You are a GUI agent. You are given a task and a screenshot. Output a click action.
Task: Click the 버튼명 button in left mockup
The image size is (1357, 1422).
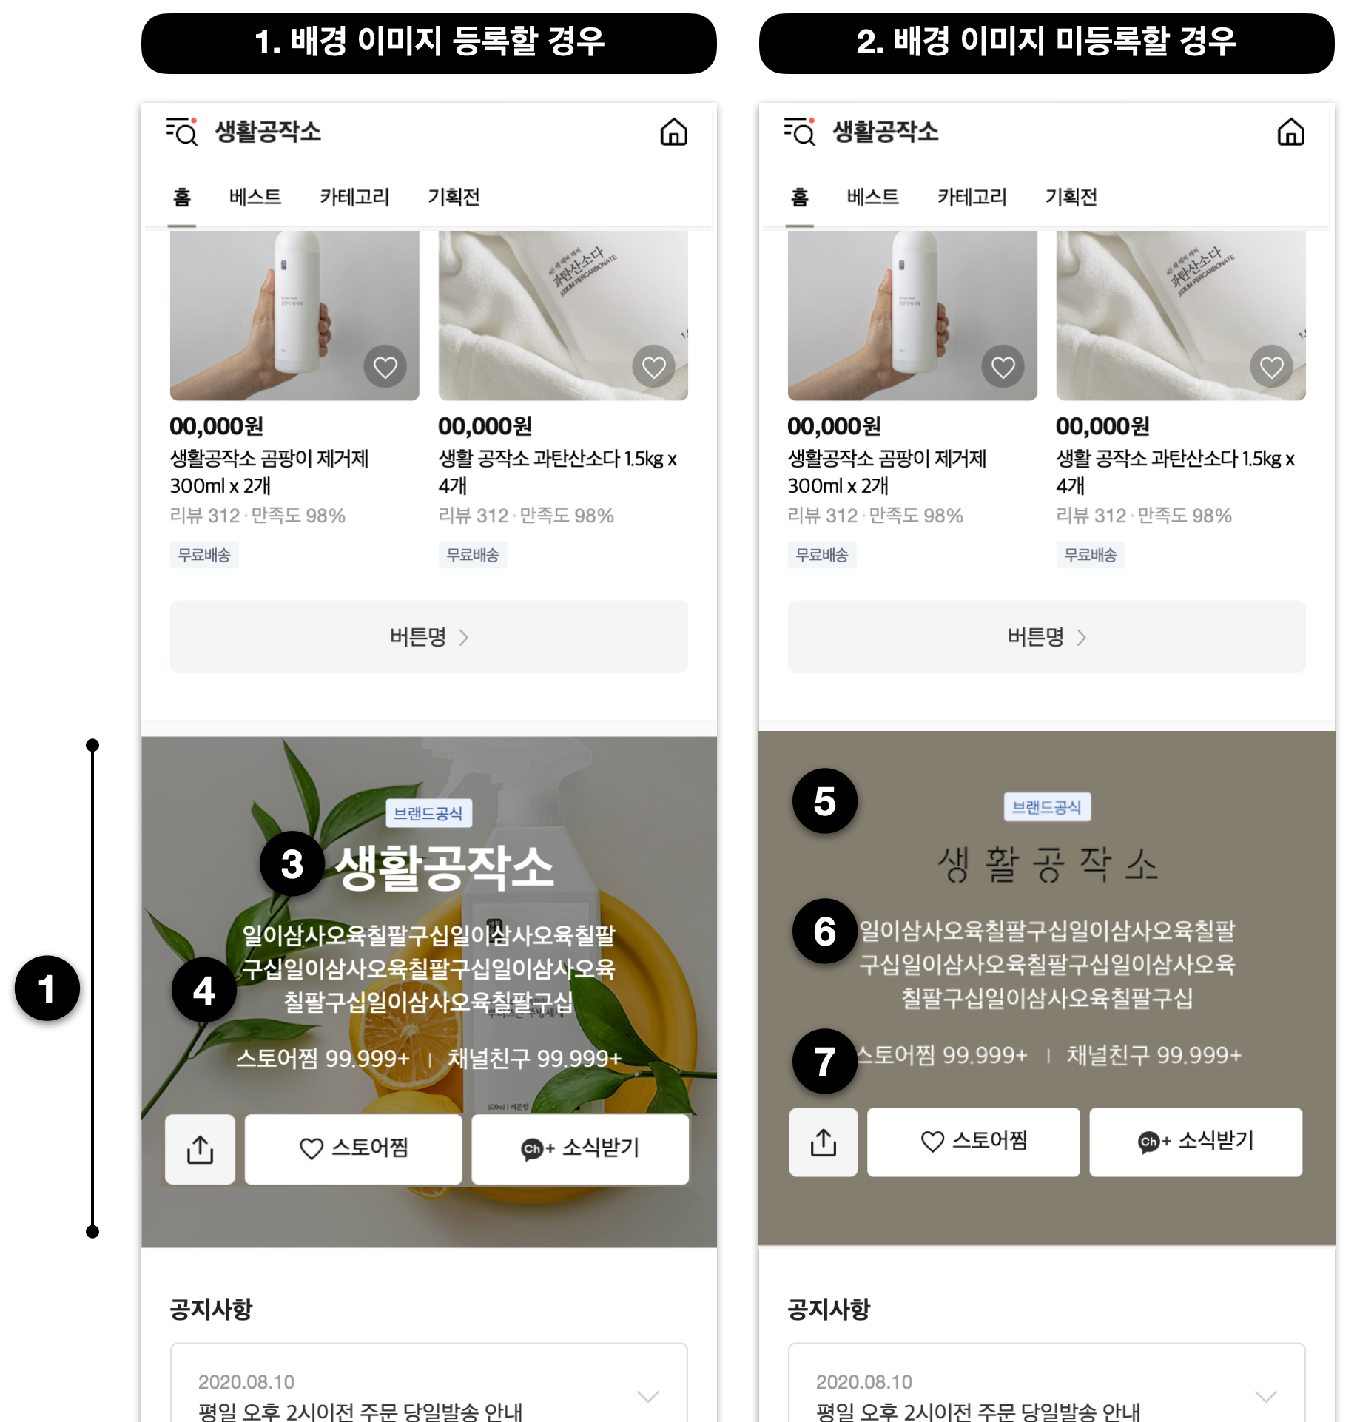click(428, 636)
